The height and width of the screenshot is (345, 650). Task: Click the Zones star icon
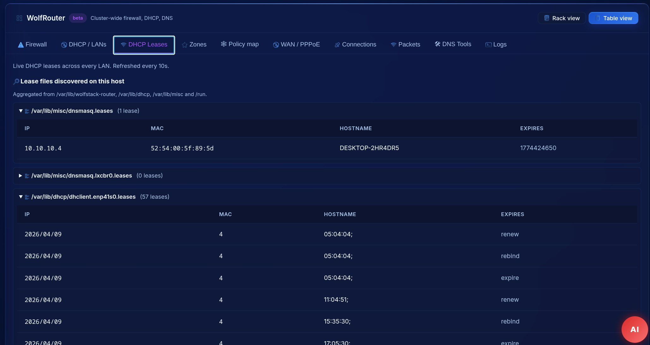[x=185, y=45]
